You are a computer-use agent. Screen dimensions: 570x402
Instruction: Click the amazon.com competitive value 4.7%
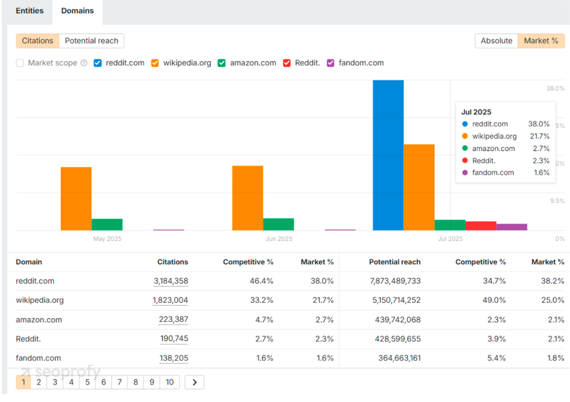264,320
